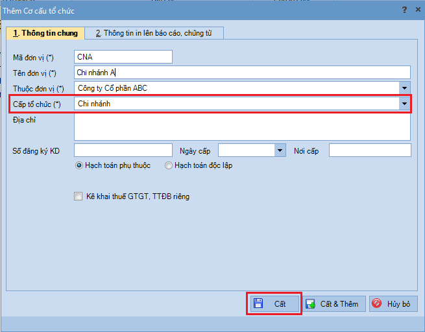Click the Cất & Thêm button
The width and height of the screenshot is (425, 332).
[334, 304]
